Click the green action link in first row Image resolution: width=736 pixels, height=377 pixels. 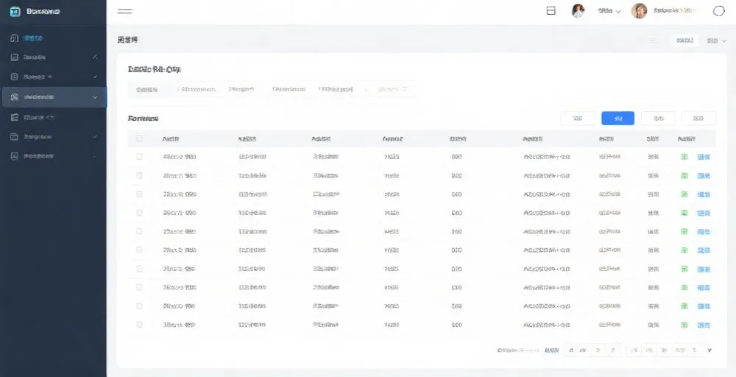684,157
